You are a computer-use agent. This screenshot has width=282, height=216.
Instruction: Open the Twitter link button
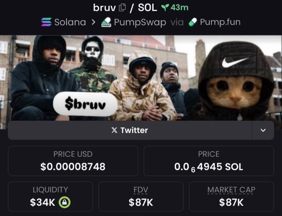[130, 130]
